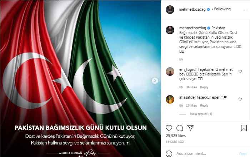Reply to afiasafder's comment
The height and width of the screenshot is (157, 250).
coord(204,106)
